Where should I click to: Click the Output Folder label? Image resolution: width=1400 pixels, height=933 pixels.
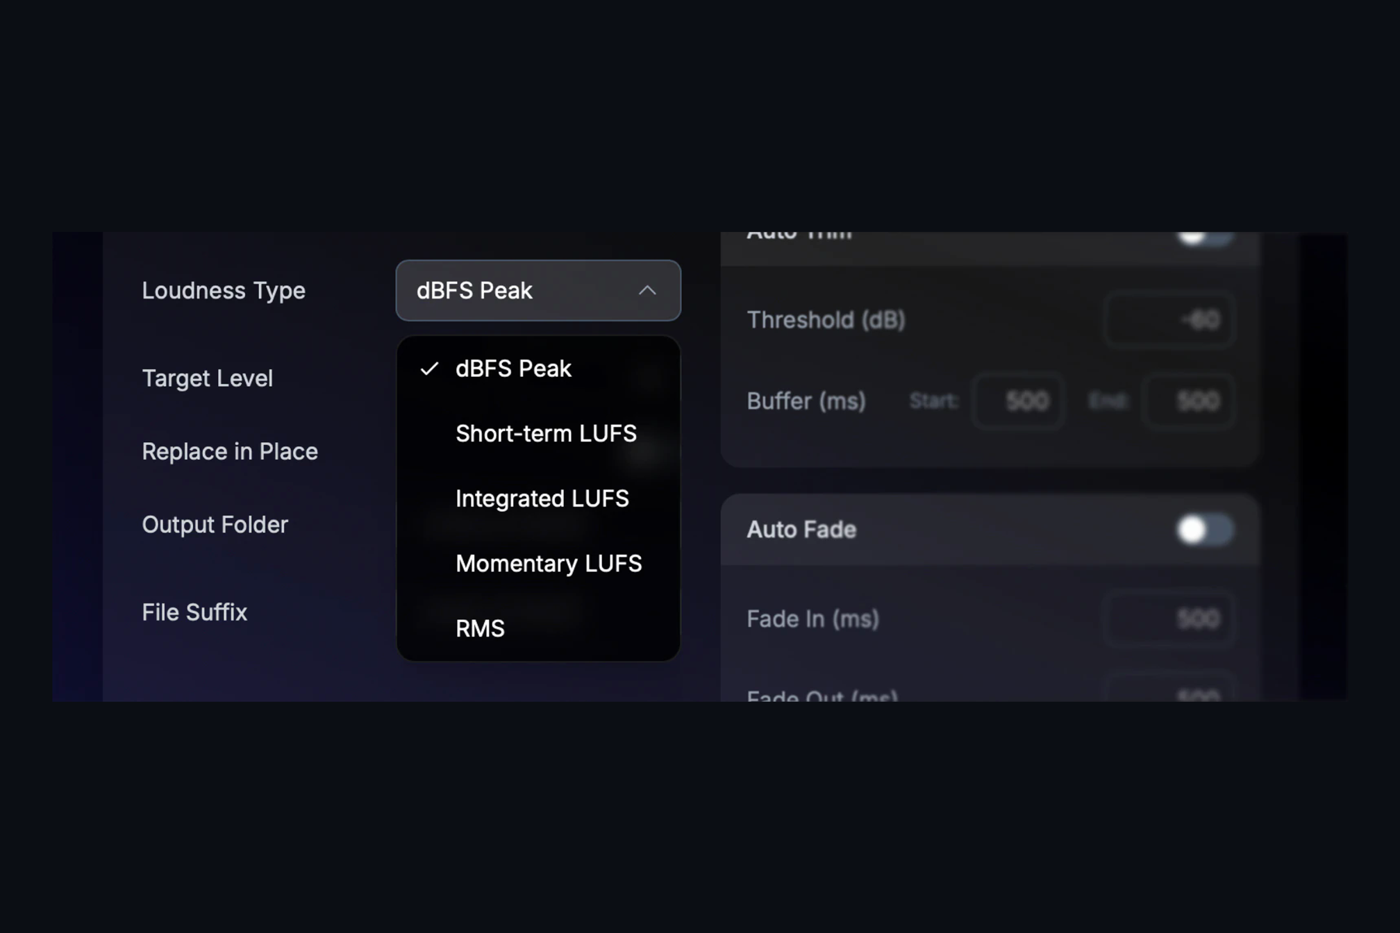[215, 525]
